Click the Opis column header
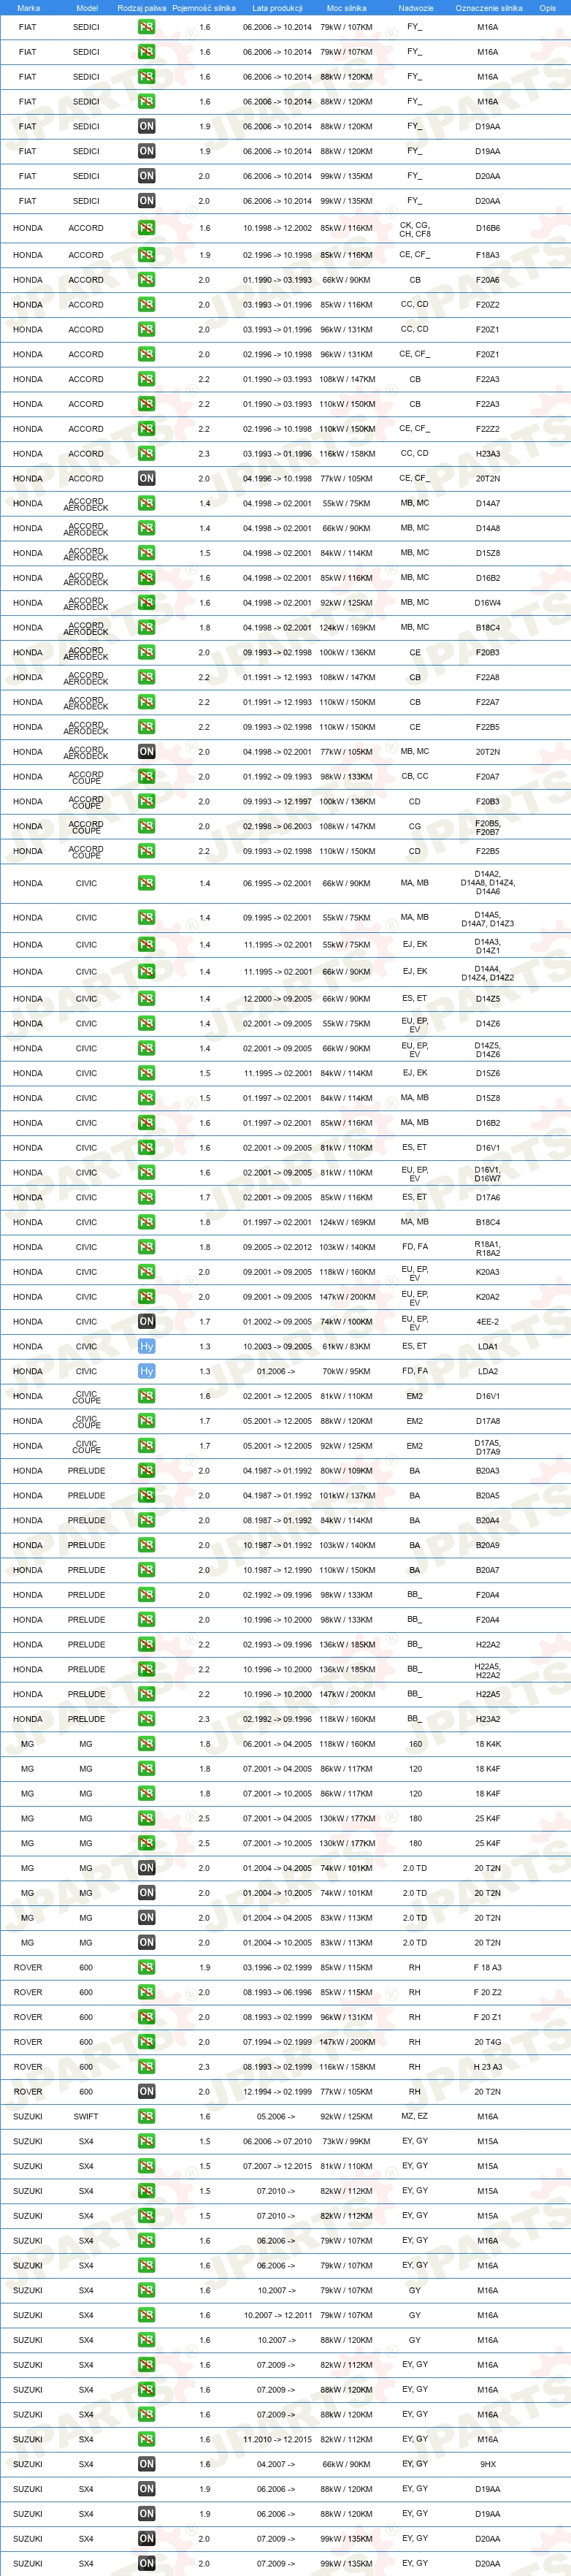Image resolution: width=571 pixels, height=2576 pixels. [548, 8]
